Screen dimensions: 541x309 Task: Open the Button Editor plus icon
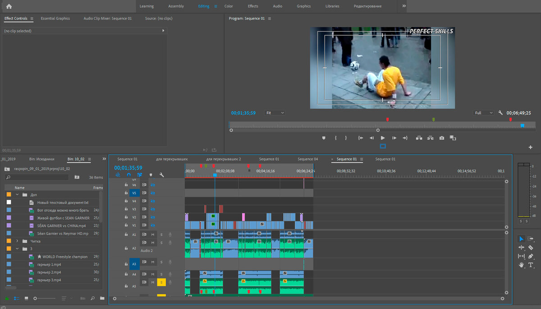click(530, 148)
